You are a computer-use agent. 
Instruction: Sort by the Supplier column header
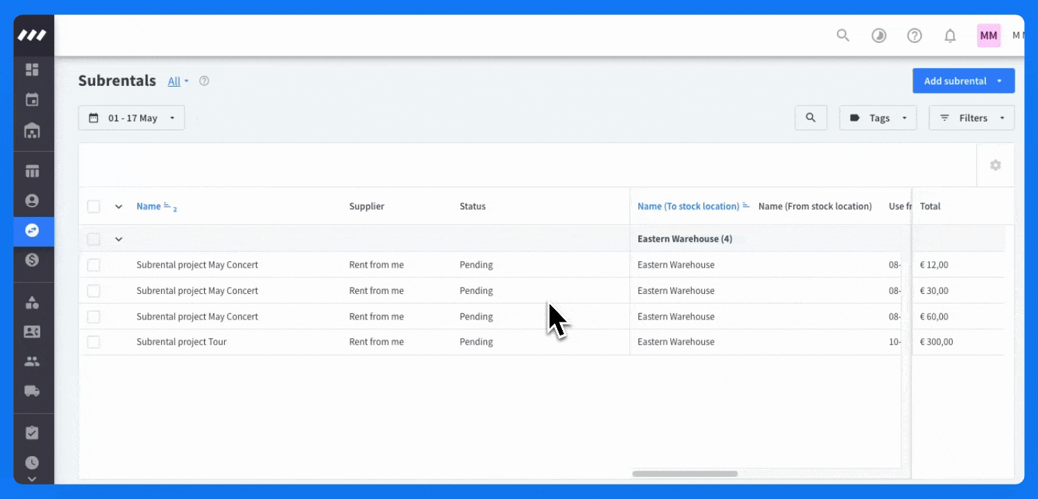point(366,206)
